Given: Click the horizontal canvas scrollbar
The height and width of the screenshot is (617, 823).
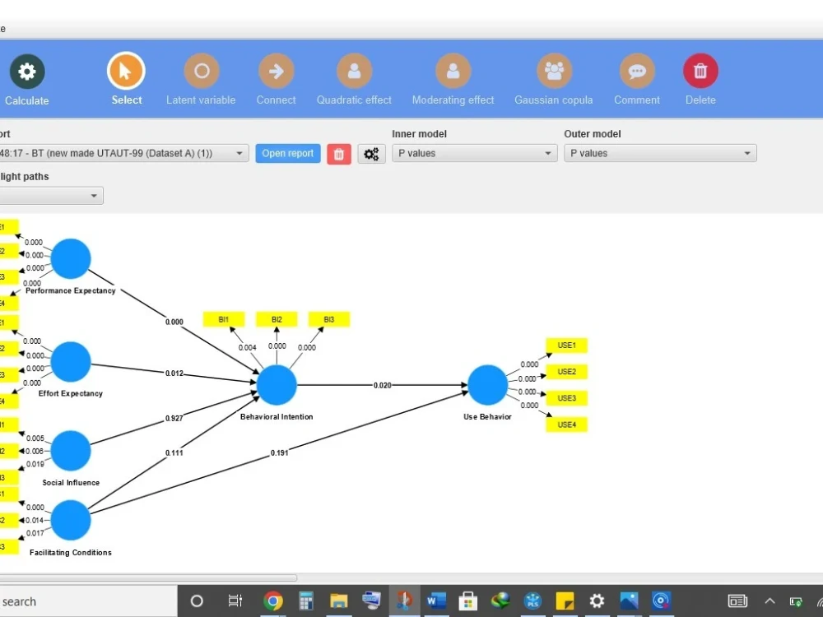Looking at the screenshot, I should point(148,578).
